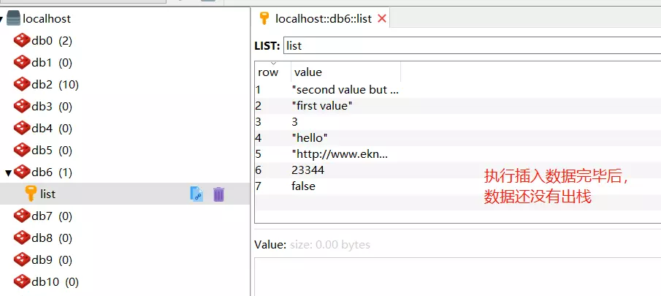The height and width of the screenshot is (296, 661).
Task: Click the value column header
Action: (x=345, y=72)
